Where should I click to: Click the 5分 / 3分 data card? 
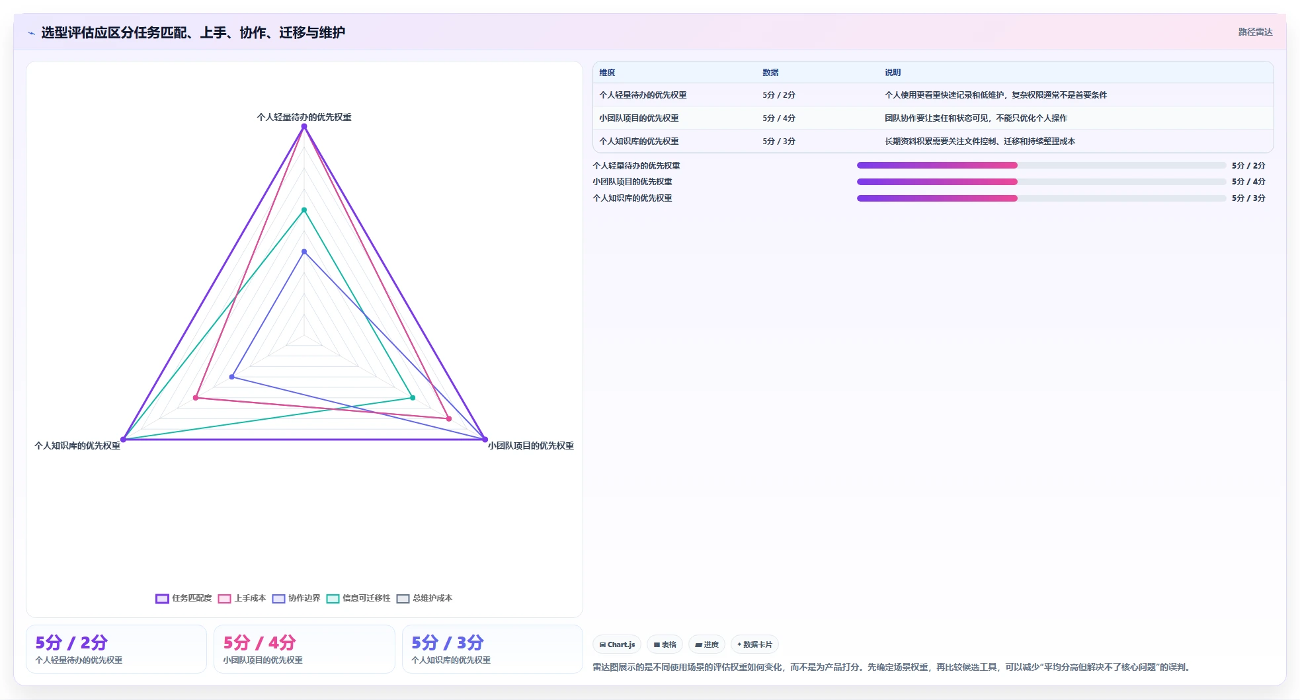493,649
